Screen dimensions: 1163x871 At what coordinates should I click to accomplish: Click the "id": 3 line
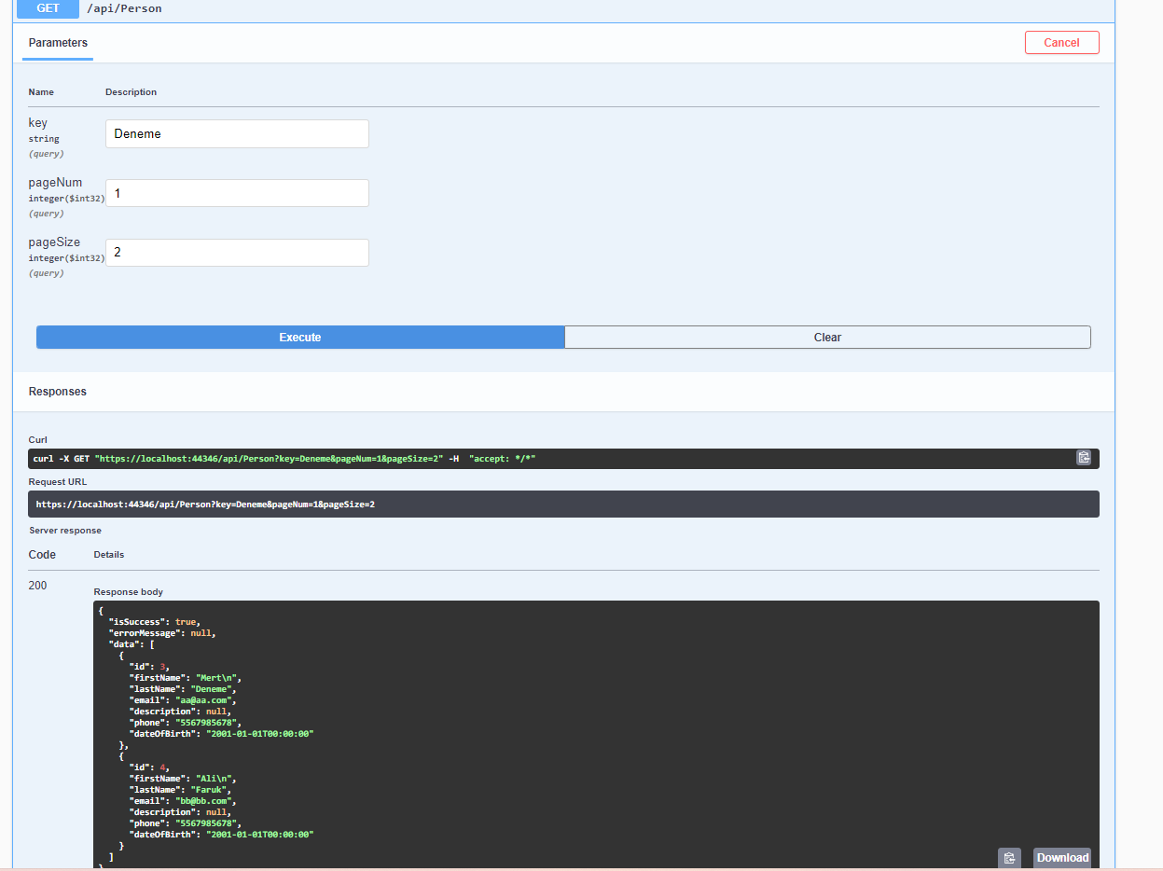click(x=149, y=667)
